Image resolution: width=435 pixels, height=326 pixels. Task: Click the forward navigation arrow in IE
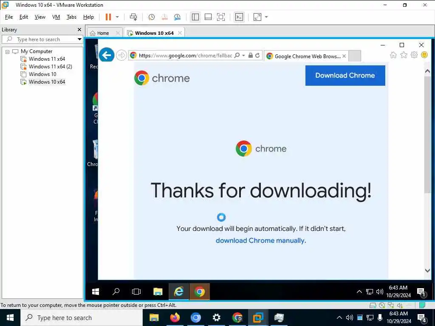(x=121, y=55)
